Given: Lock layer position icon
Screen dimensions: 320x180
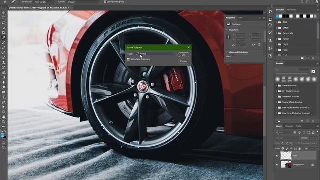Looking at the screenshot, I should pos(291,149).
